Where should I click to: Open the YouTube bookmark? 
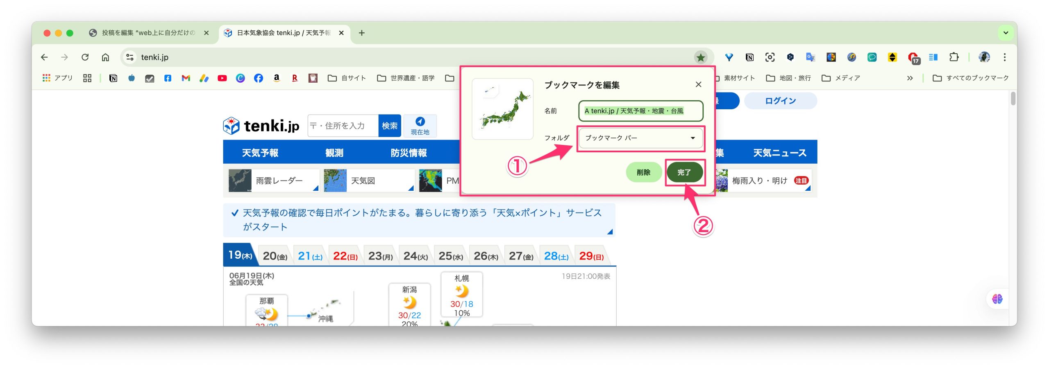pyautogui.click(x=222, y=78)
